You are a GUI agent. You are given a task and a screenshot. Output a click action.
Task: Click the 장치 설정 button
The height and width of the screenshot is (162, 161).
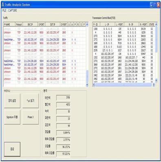click(12, 101)
